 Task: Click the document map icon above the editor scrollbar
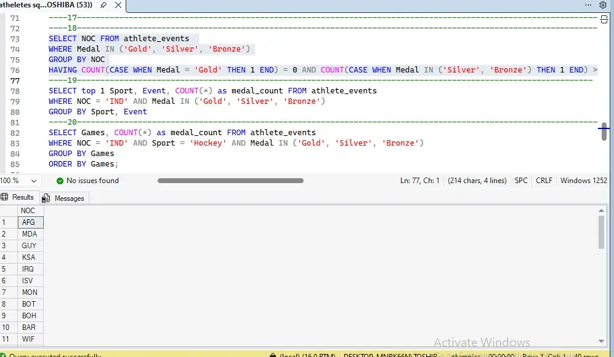[604, 18]
